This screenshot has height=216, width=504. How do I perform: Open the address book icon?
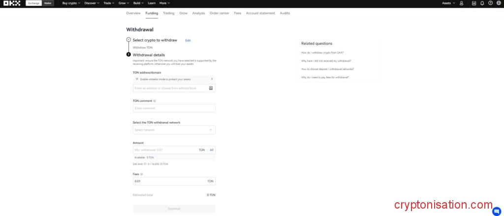tap(211, 88)
